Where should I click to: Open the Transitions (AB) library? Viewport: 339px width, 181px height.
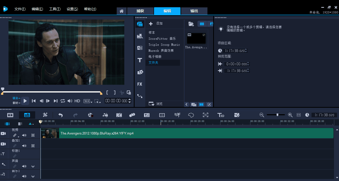coord(140,48)
